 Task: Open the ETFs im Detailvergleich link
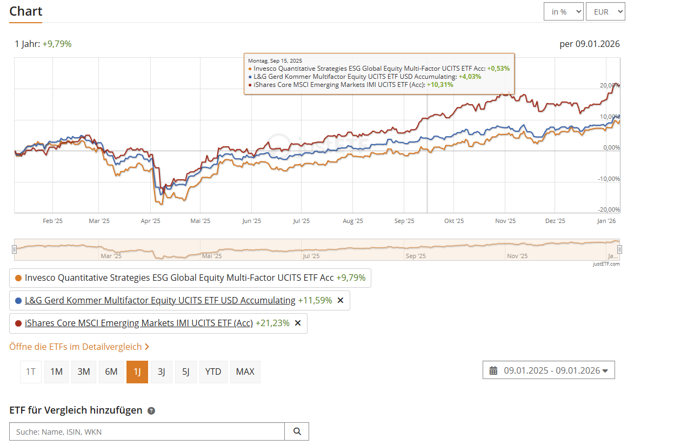click(x=79, y=347)
